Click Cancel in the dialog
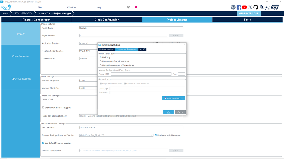This screenshot has height=159, width=284. point(180,112)
